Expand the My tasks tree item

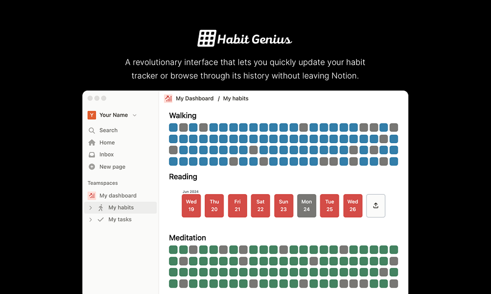coord(90,220)
